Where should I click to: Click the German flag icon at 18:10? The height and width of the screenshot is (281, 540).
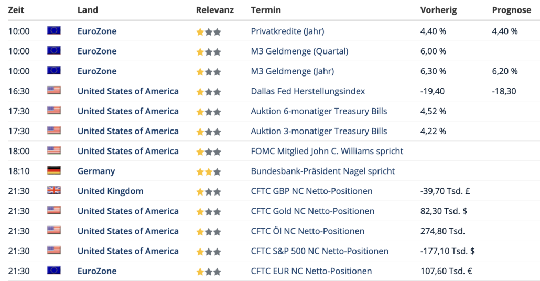[53, 170]
